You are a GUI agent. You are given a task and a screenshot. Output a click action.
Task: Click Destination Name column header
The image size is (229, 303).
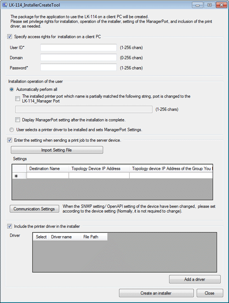(x=48, y=169)
